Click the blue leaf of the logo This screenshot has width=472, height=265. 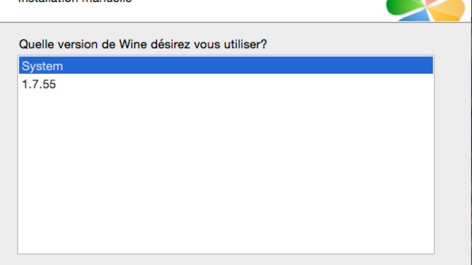click(x=416, y=17)
